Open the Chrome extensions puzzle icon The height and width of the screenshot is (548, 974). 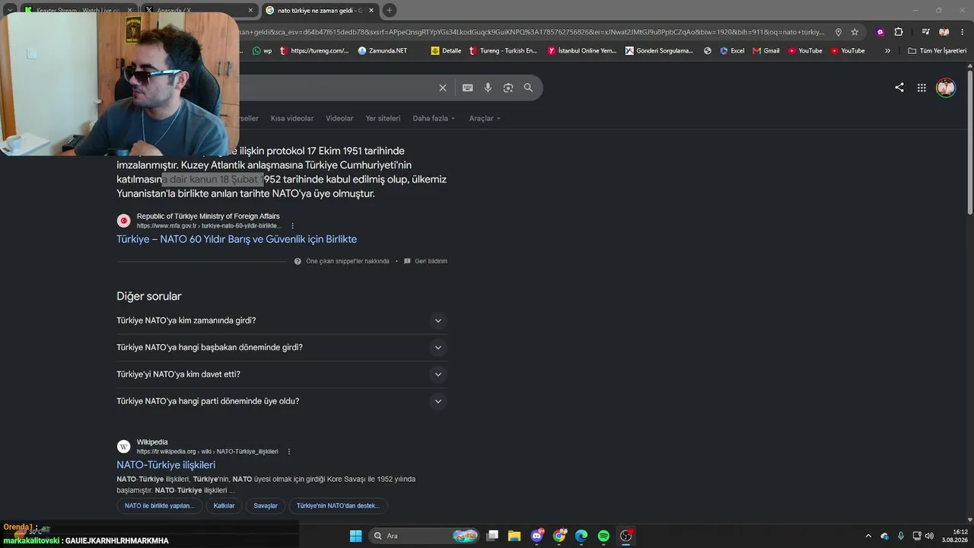coord(899,32)
